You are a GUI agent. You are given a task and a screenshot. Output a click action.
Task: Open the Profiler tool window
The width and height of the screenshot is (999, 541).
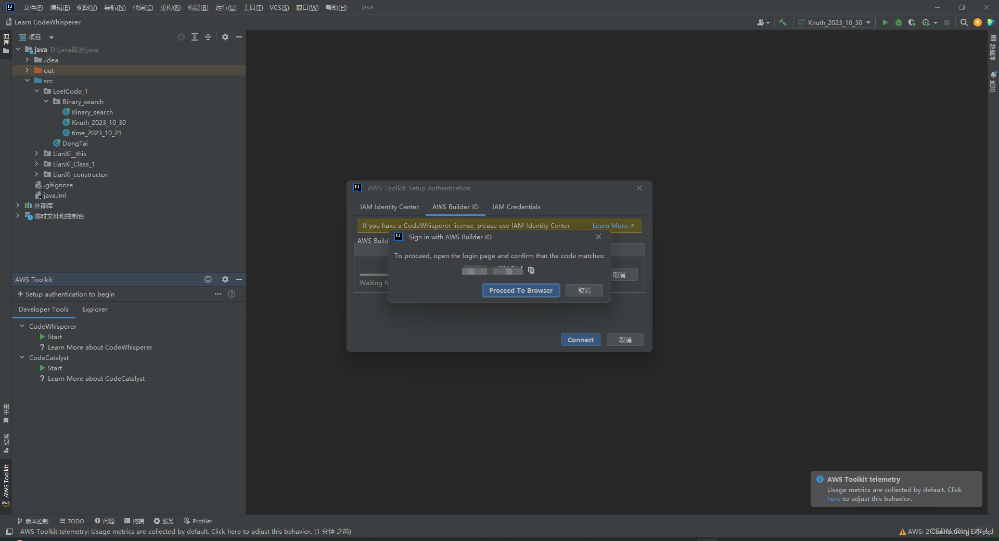pyautogui.click(x=198, y=521)
